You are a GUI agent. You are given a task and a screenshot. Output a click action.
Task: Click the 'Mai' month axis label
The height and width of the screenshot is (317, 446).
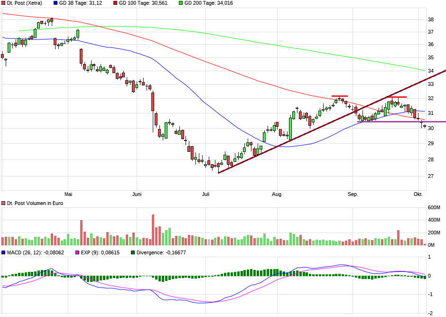tap(68, 194)
